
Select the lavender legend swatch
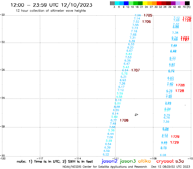pos(178,3)
